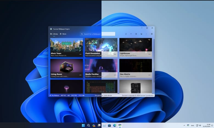The image size is (214, 128).
Task: Open the ENG language indicator
Action: (192, 126)
